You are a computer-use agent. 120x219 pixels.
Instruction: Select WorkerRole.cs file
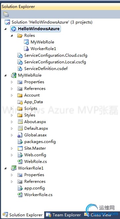pyautogui.click(x=38, y=195)
